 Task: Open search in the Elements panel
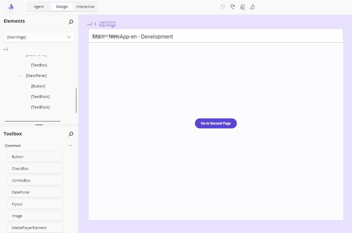click(x=71, y=22)
